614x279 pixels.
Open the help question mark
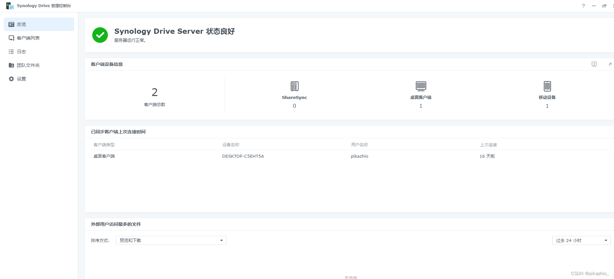(x=583, y=6)
